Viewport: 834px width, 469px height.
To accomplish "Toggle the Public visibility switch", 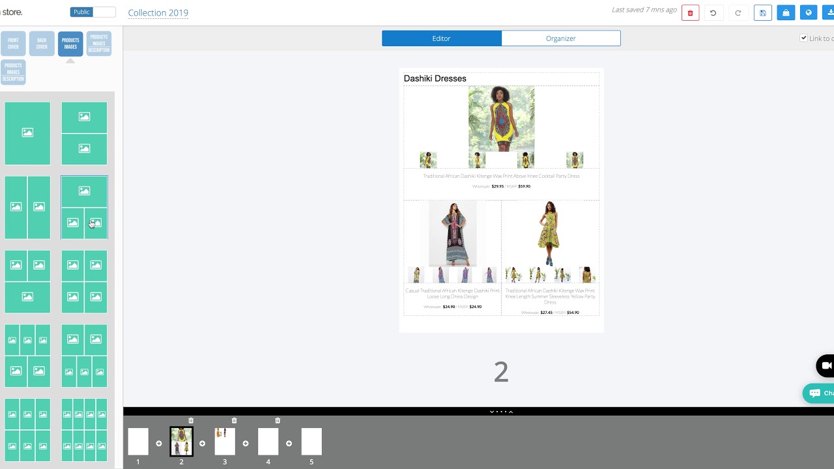I will click(93, 12).
